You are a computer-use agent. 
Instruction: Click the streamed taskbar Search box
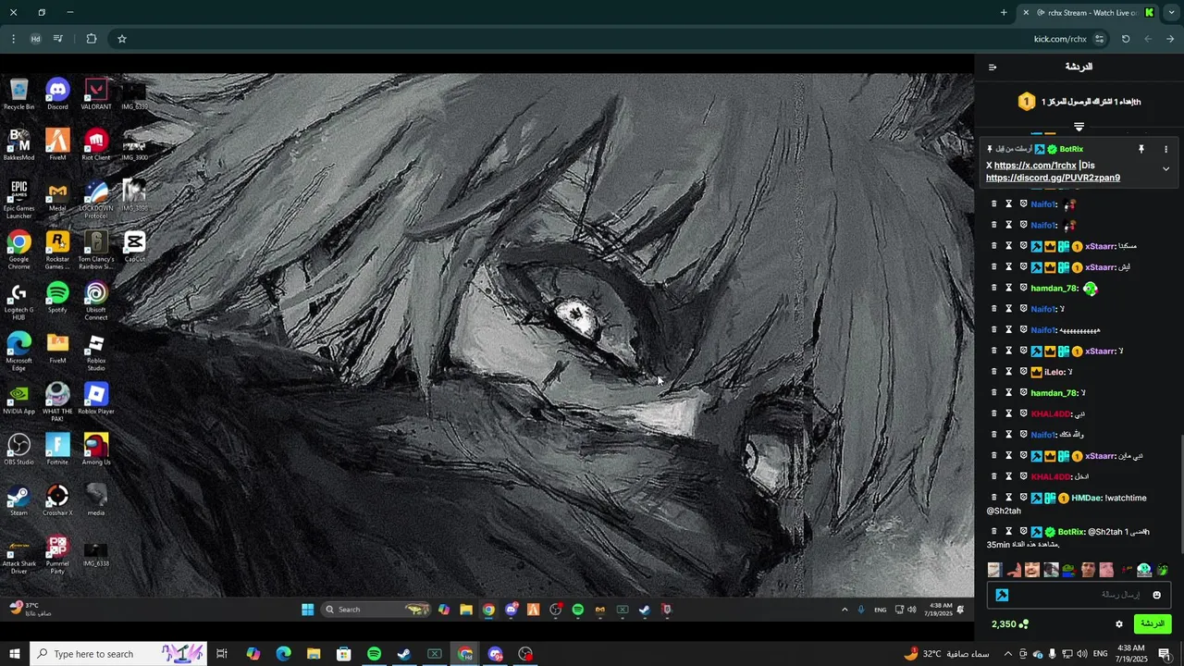point(376,610)
